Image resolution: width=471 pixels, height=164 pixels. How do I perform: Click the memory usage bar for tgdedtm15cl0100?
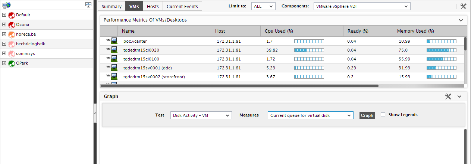point(442,59)
